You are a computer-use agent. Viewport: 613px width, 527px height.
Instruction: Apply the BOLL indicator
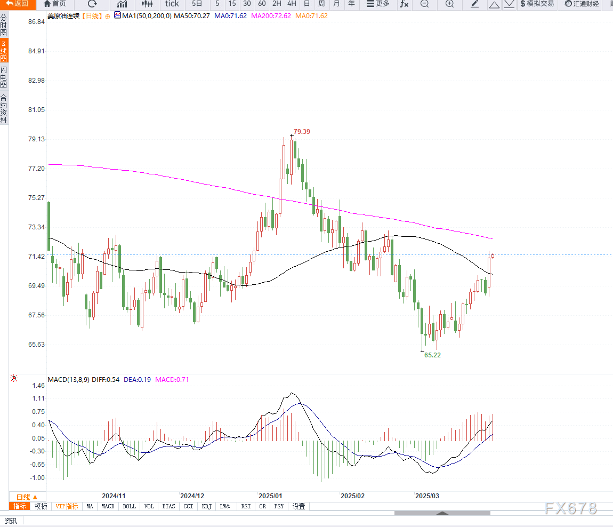click(x=130, y=506)
